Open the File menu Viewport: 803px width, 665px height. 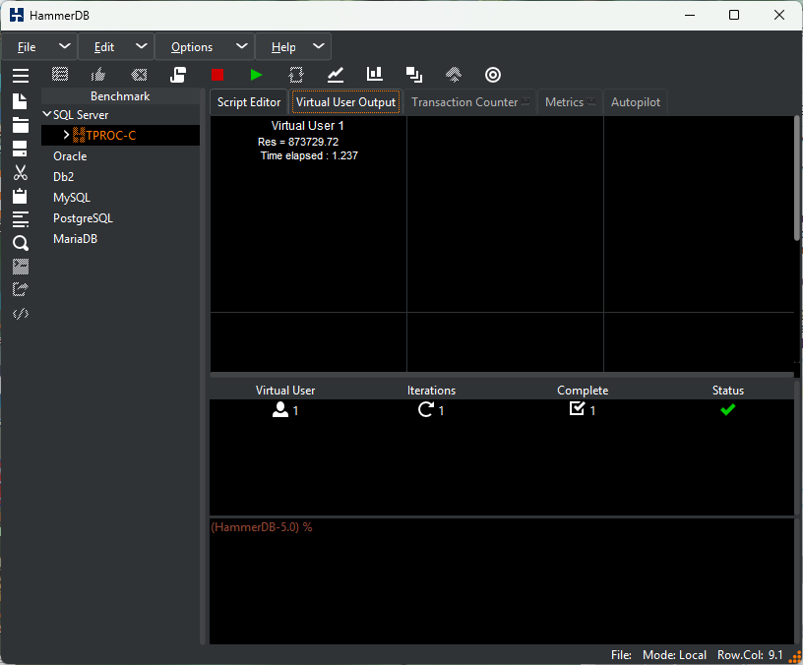point(27,47)
